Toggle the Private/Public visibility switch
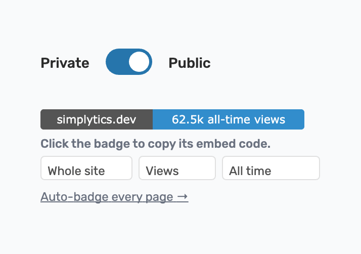 click(129, 62)
